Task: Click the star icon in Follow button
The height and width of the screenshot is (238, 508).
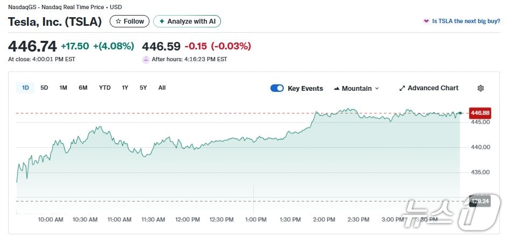Action: coord(118,21)
